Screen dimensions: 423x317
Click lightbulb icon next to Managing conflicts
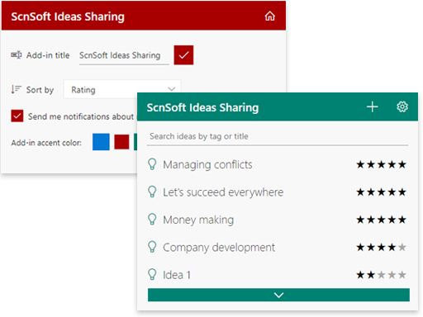click(152, 164)
